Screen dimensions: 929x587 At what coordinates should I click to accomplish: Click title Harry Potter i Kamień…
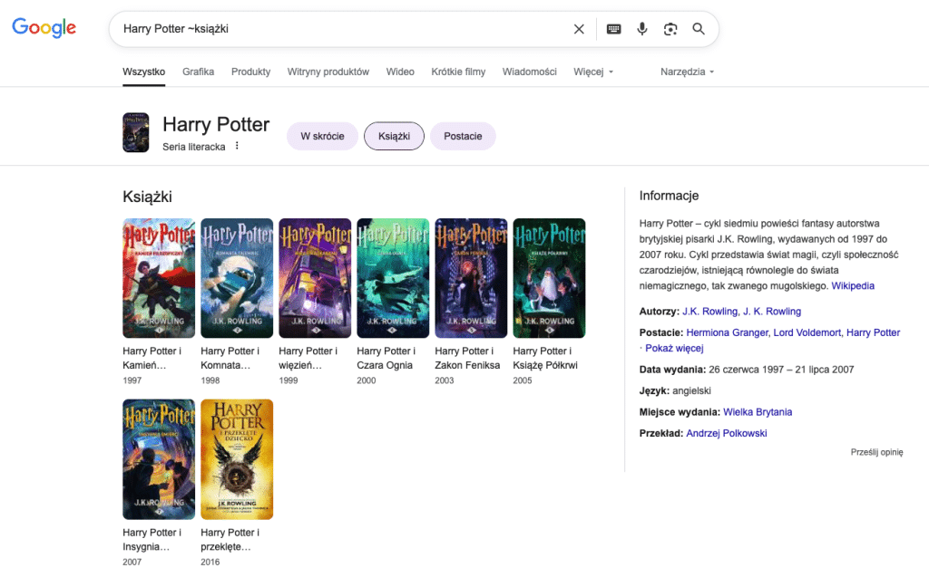point(152,358)
